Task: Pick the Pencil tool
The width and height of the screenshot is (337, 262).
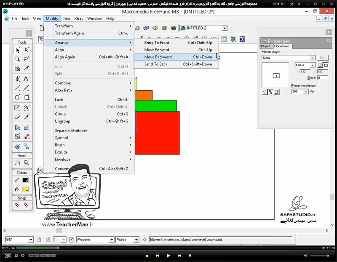Action: (x=27, y=88)
